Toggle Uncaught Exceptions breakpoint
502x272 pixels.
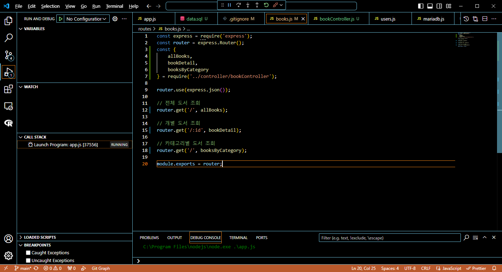click(x=28, y=261)
